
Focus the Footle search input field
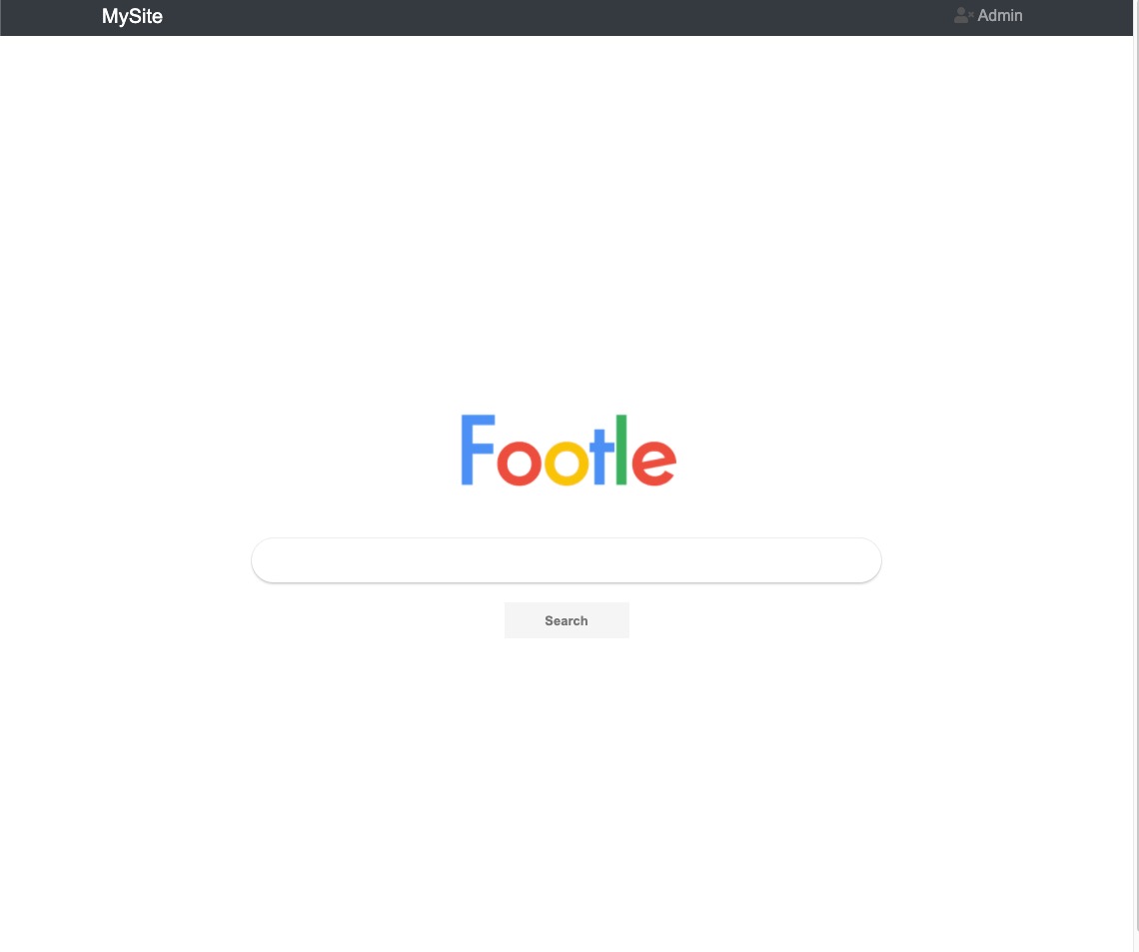pyautogui.click(x=567, y=559)
